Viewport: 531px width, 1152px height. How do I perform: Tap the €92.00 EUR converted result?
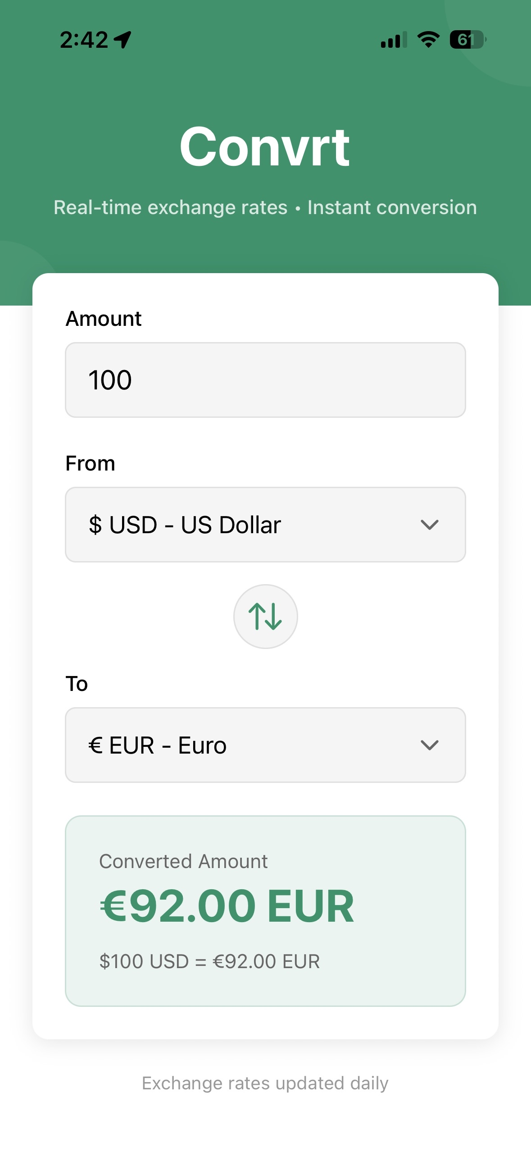(227, 906)
